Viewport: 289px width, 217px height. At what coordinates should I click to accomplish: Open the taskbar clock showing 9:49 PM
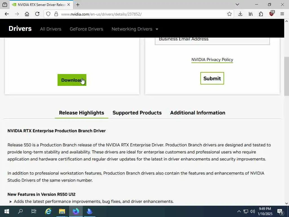265,211
